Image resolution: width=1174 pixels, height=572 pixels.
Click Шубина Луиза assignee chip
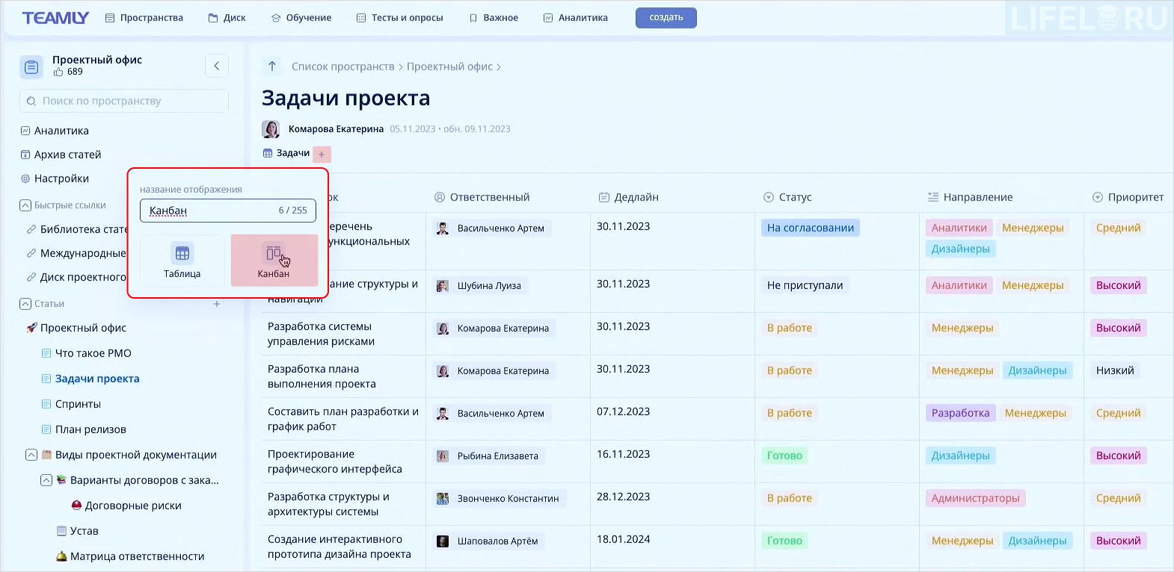(x=480, y=285)
